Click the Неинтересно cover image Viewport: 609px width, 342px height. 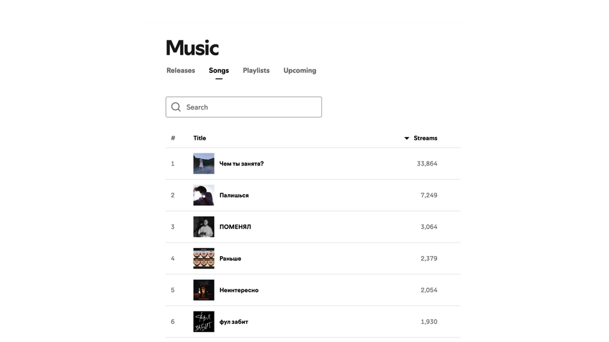[204, 290]
